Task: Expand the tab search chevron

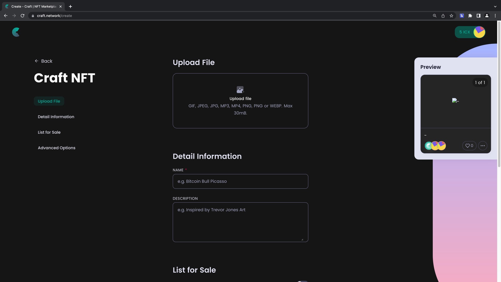Action: (495, 7)
